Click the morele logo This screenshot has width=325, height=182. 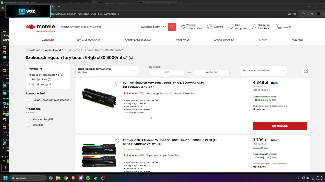click(x=41, y=27)
